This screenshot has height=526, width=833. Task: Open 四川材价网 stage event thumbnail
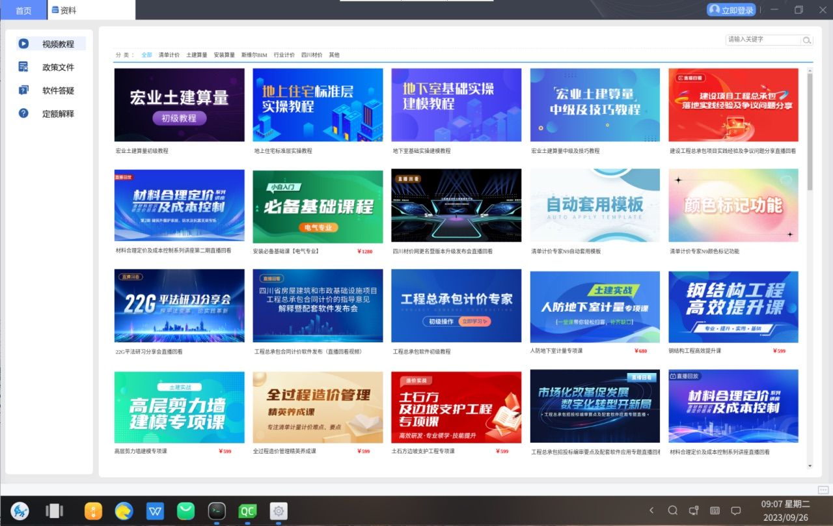coord(456,206)
